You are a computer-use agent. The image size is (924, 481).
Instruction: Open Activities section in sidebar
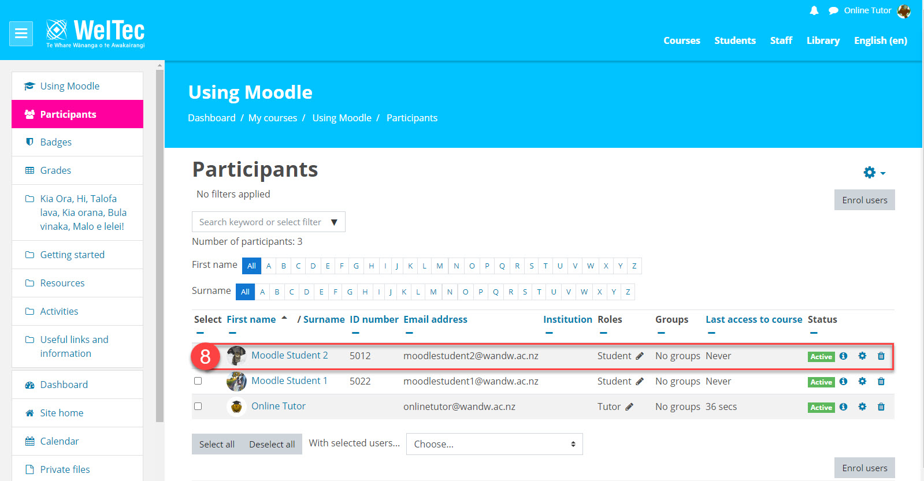click(77, 311)
